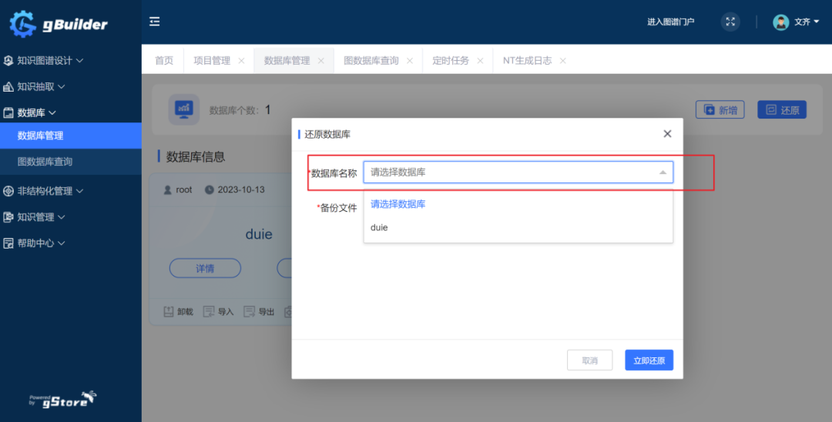This screenshot has height=422, width=832.
Task: Click database monitor icon beside 数据库个数
Action: pos(184,109)
